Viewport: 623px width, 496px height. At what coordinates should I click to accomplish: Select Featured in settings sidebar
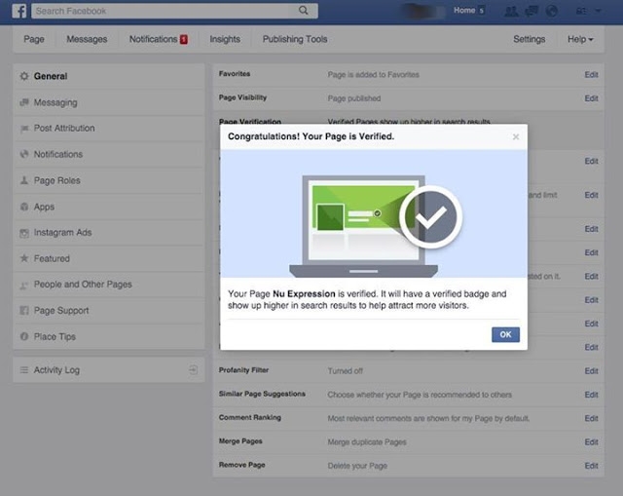[109, 258]
